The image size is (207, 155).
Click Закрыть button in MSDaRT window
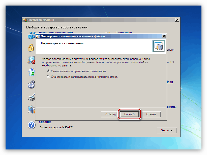167,130
